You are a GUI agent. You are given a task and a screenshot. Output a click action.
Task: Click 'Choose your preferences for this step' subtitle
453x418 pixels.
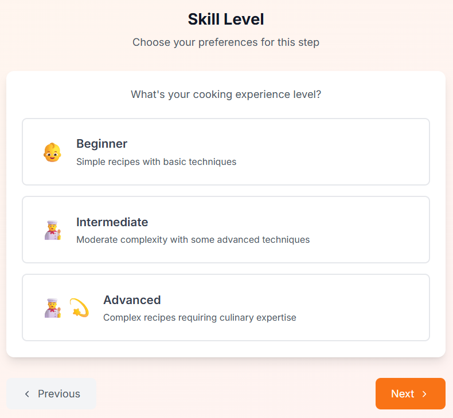tap(226, 42)
